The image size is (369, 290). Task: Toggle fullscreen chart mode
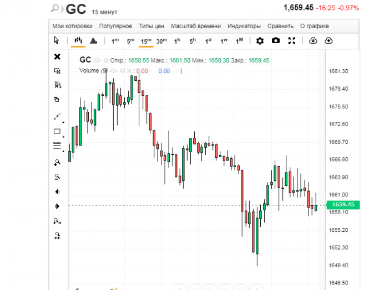coord(292,40)
